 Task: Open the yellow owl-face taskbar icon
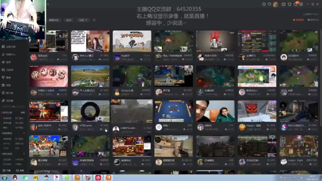click(x=36, y=178)
